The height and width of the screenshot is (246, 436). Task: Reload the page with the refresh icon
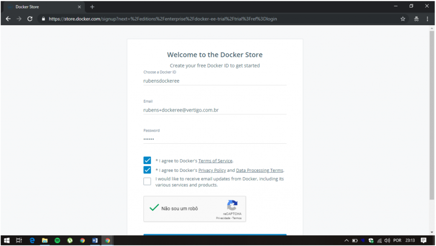tap(30, 19)
